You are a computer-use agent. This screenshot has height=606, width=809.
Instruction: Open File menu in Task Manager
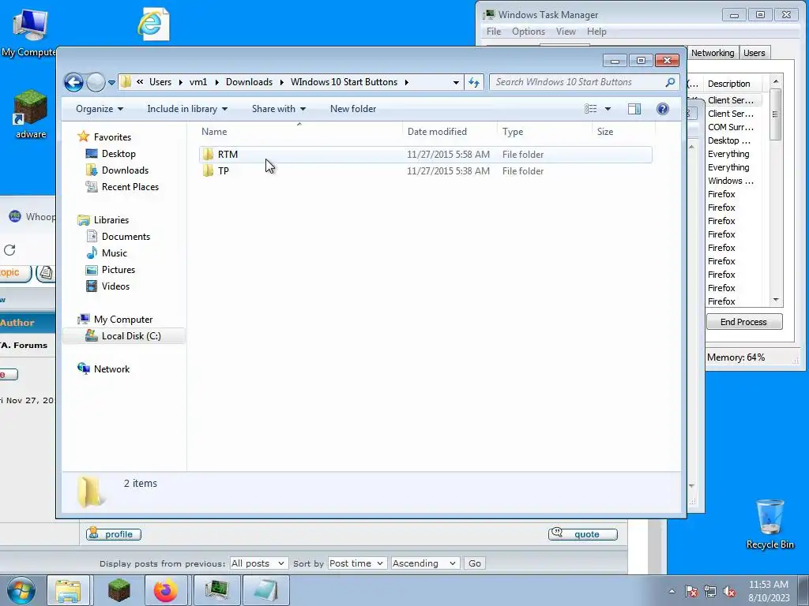tap(494, 32)
